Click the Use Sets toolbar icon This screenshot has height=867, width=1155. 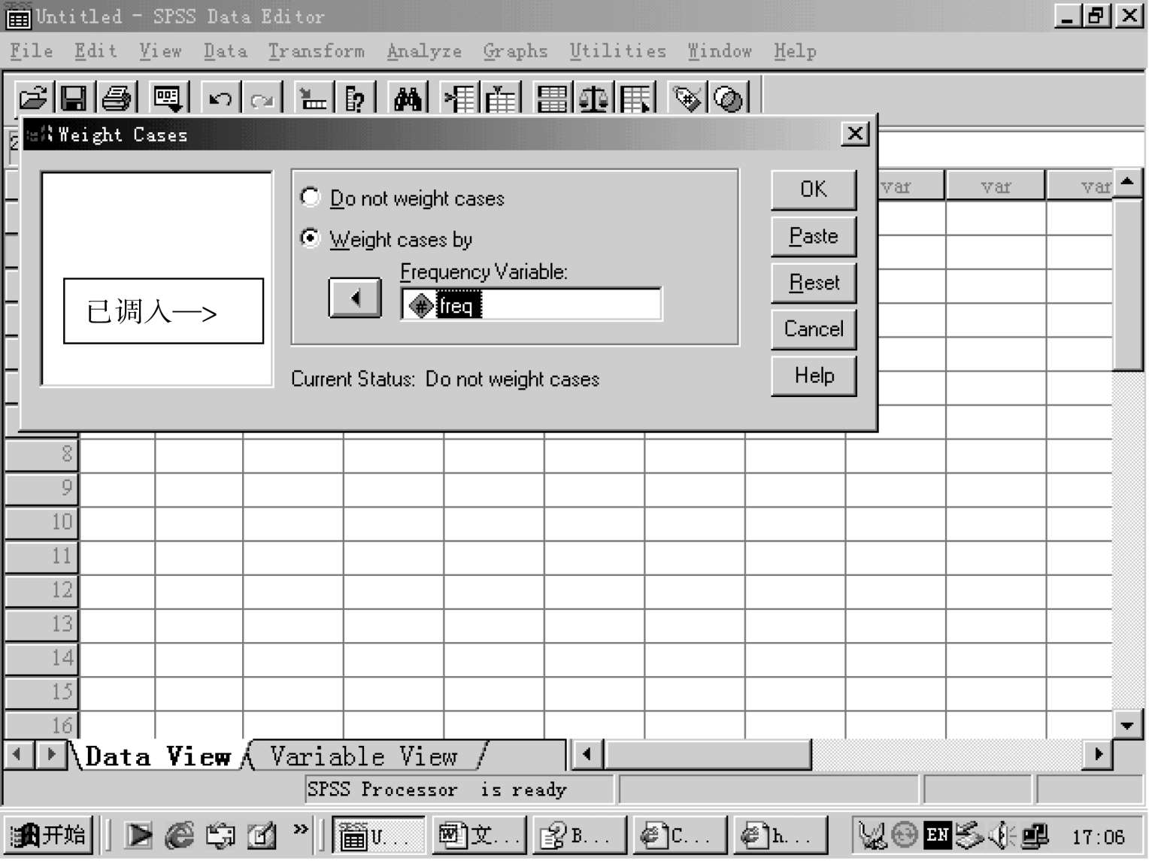pos(728,98)
